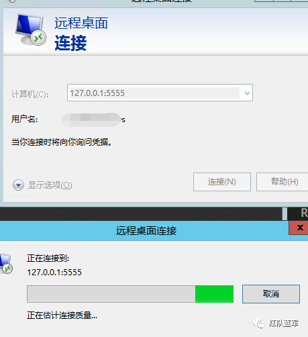Click the 127.0.0.1:5555 address in progress dialog

pyautogui.click(x=54, y=273)
